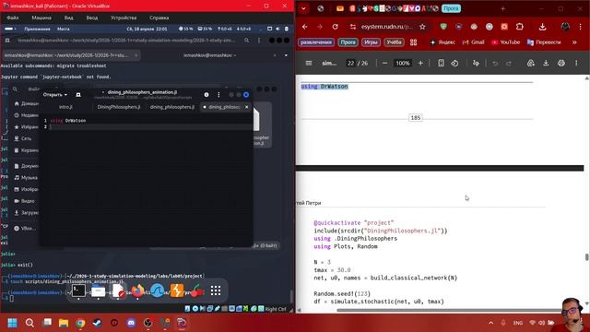Zoom in the PDF with plus

(420, 64)
